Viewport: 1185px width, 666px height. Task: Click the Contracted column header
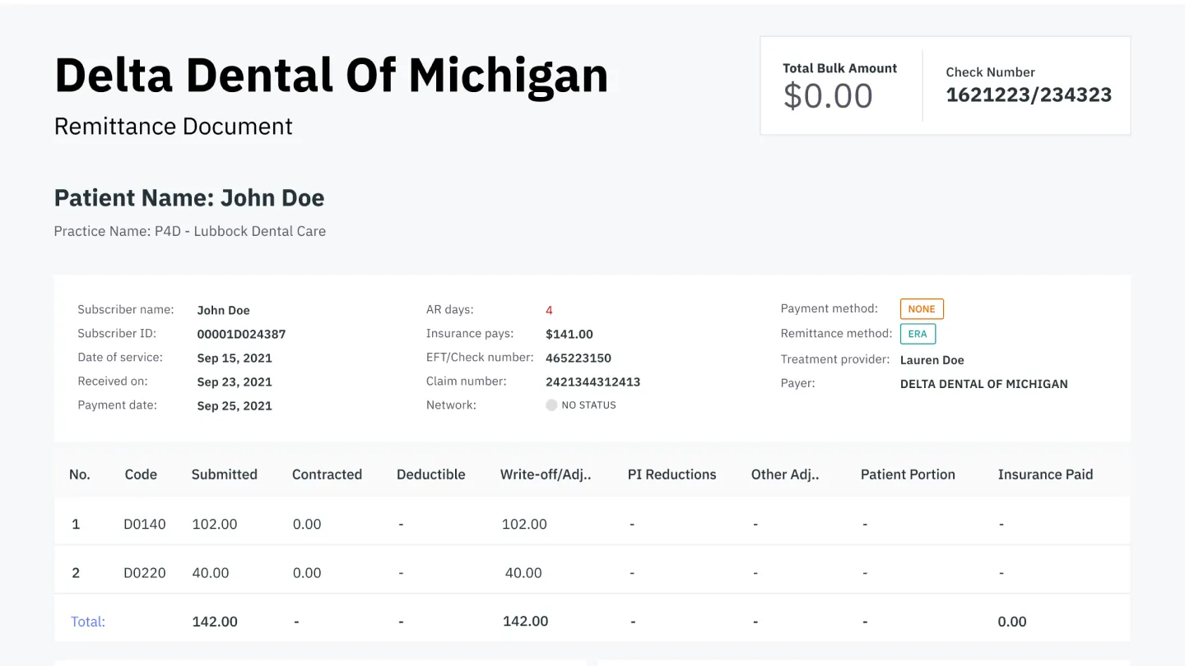pos(327,474)
